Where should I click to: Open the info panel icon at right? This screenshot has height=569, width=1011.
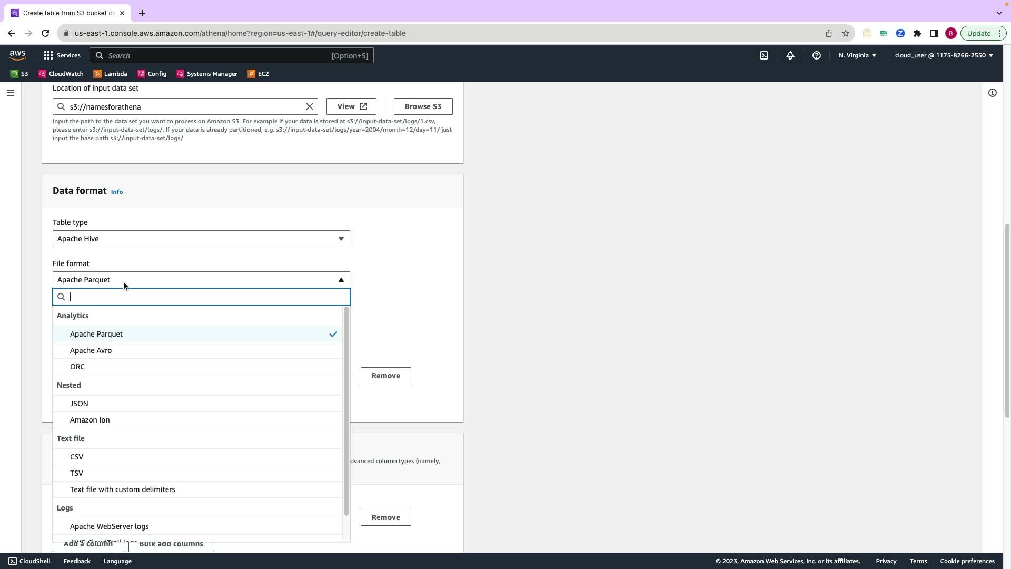[x=993, y=93]
